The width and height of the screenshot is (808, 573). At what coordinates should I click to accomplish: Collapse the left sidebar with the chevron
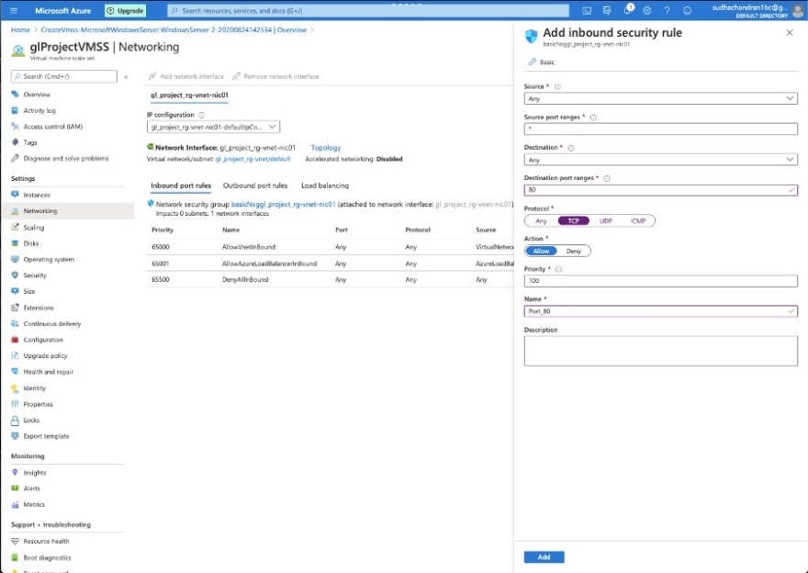126,77
